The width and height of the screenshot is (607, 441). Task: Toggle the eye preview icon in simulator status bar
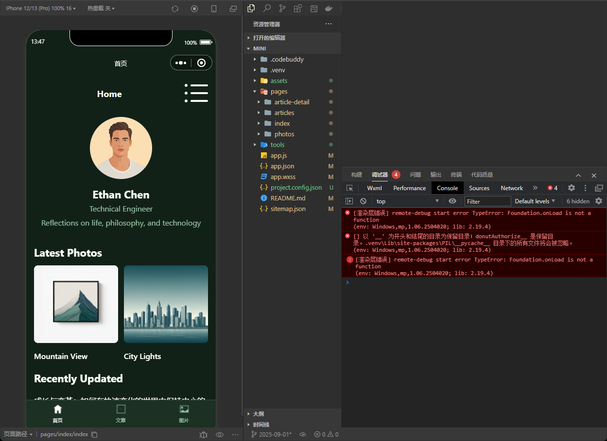(220, 435)
